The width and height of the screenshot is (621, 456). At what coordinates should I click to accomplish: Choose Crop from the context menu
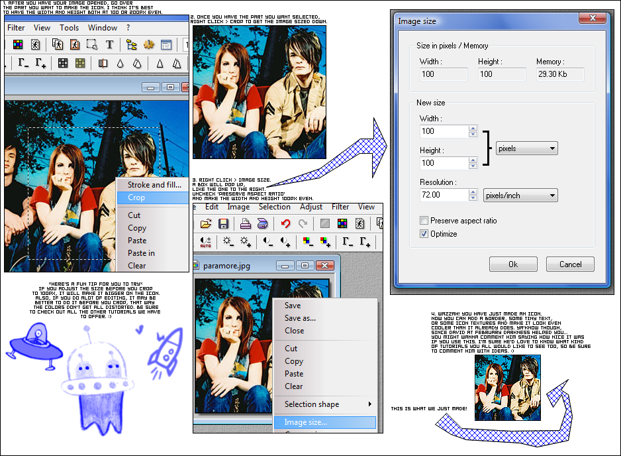coord(153,198)
